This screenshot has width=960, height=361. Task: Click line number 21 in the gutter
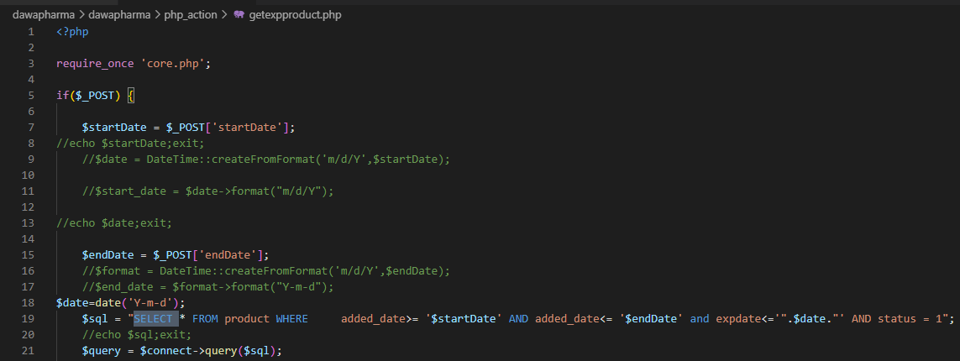tap(29, 350)
